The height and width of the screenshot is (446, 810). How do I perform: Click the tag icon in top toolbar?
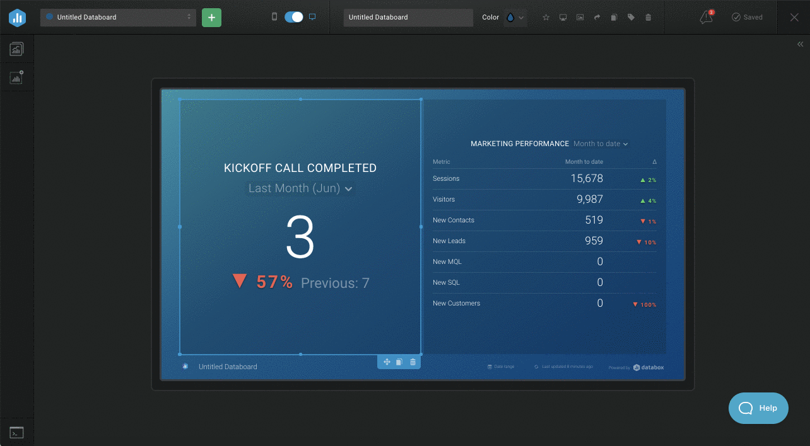point(631,18)
